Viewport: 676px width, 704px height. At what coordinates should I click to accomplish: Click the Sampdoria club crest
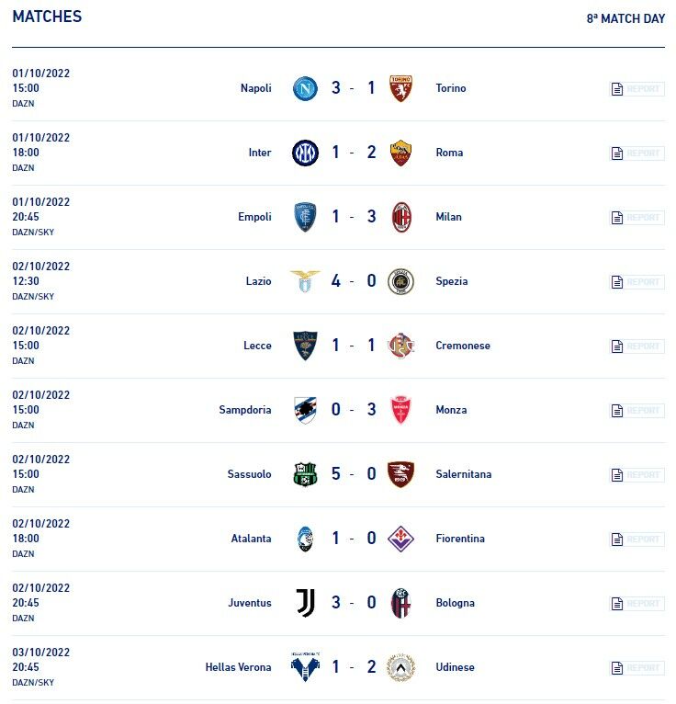point(305,410)
